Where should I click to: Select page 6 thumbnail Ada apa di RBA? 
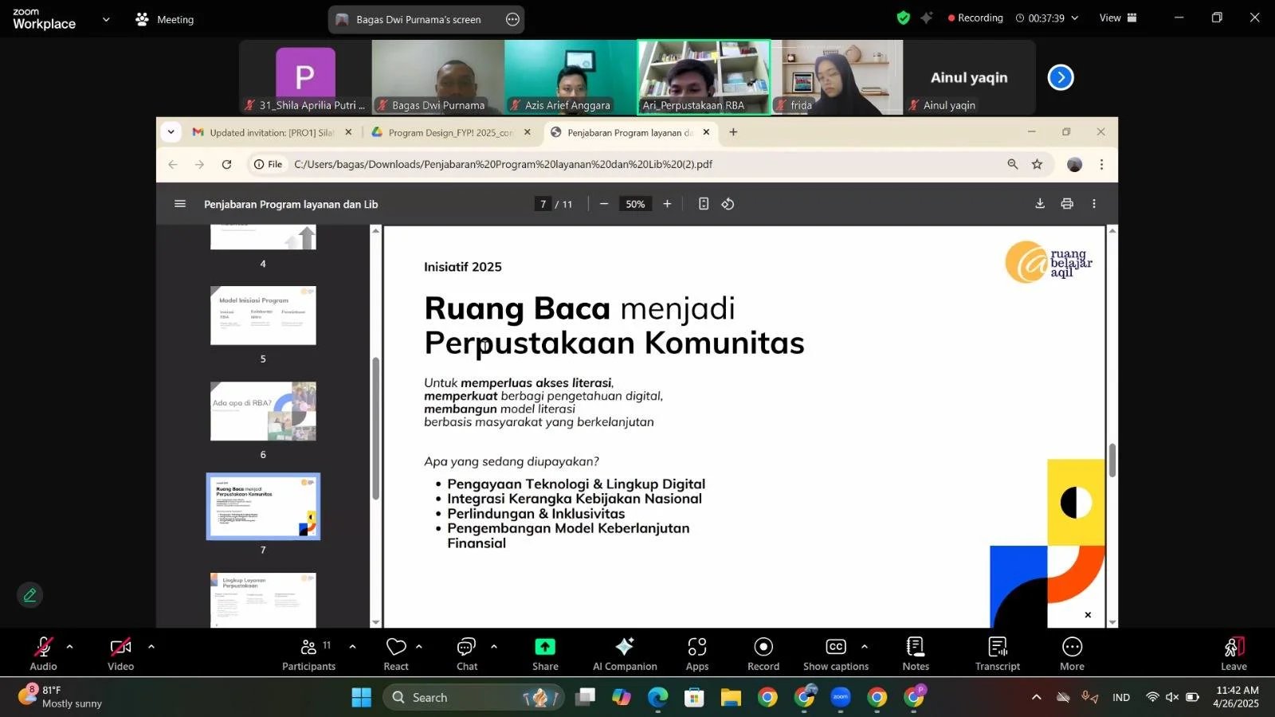pyautogui.click(x=263, y=411)
